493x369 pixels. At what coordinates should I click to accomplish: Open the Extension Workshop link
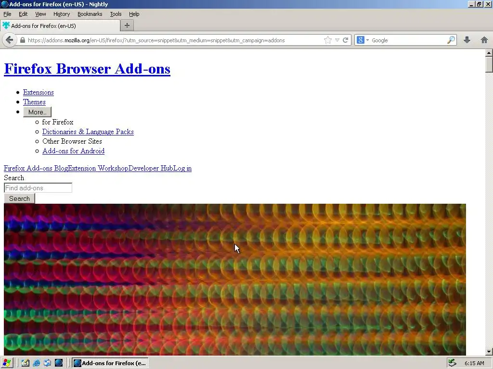[98, 168]
